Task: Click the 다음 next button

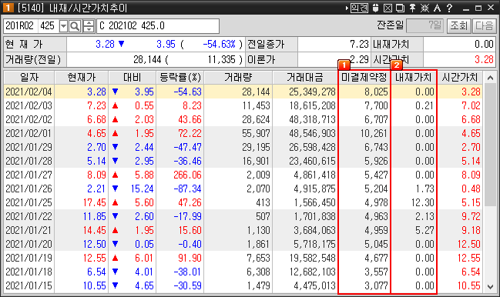Action: click(484, 25)
